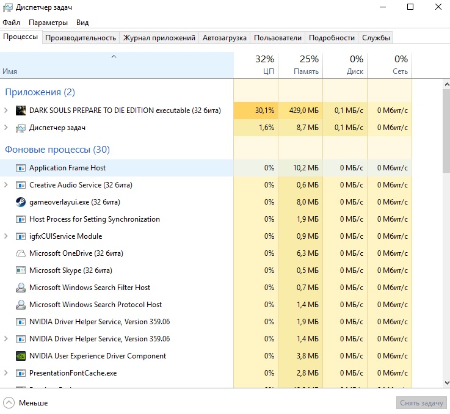Viewport: 450px width, 414px height.
Task: Click the Снять задачу button
Action: [421, 403]
